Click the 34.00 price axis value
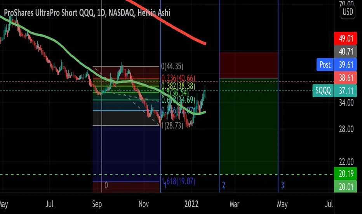This screenshot has height=214, width=362. 346,102
